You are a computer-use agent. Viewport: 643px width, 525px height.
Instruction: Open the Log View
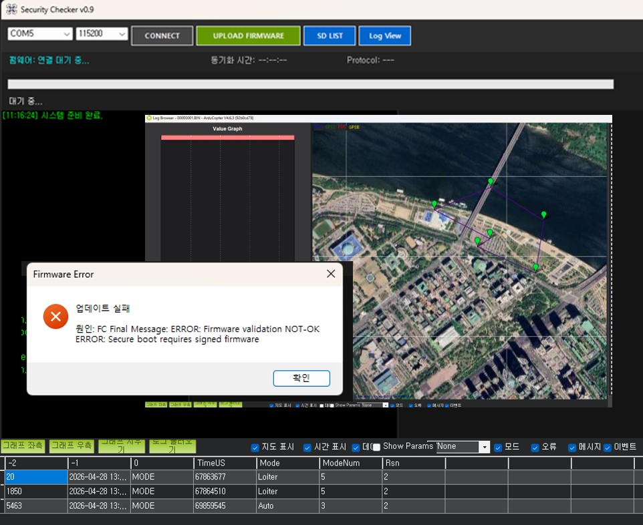(384, 35)
